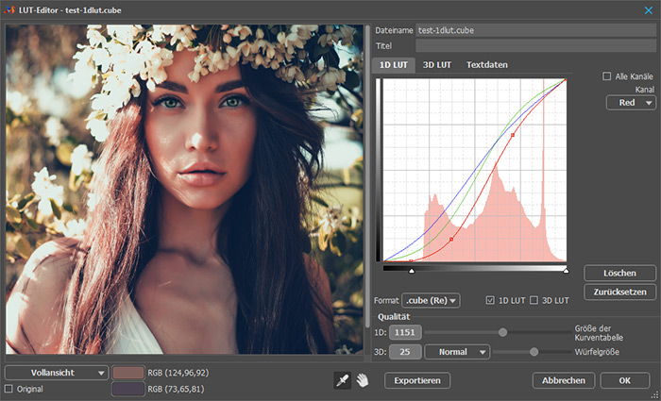Screen dimensions: 661x401
Task: Click the Abbrechen button
Action: pyautogui.click(x=564, y=380)
